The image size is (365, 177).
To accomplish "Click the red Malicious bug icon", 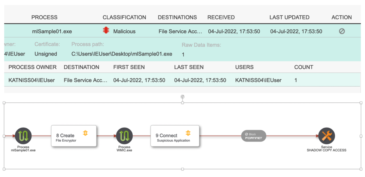I will (x=106, y=30).
